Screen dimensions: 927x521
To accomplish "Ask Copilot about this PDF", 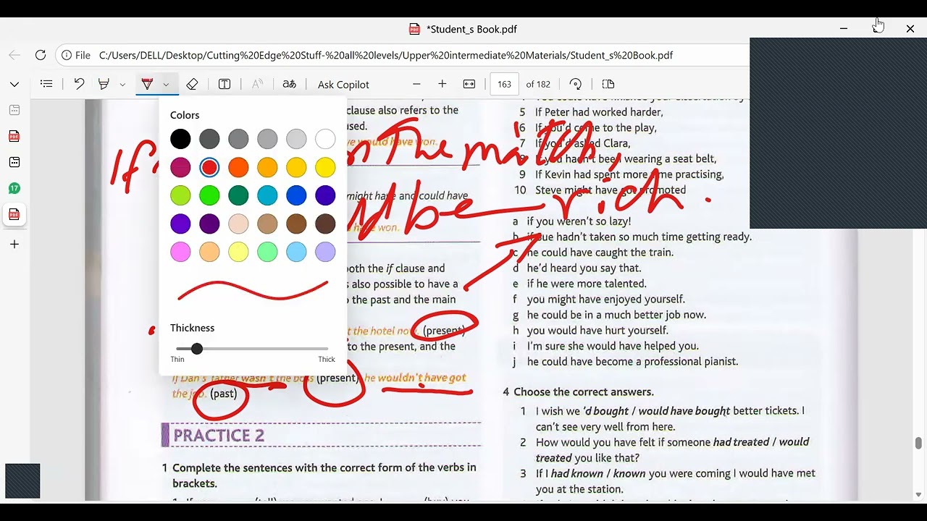I will click(343, 85).
